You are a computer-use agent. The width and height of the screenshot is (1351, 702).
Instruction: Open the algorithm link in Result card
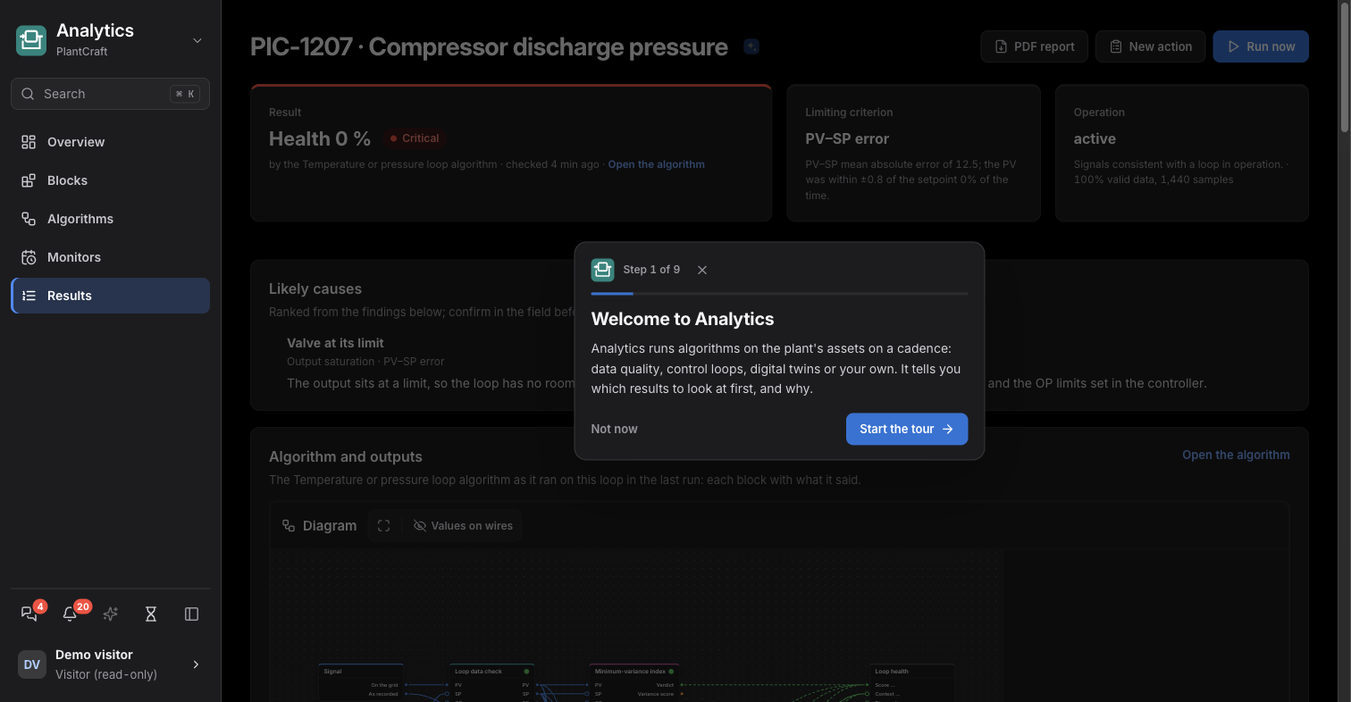656,164
